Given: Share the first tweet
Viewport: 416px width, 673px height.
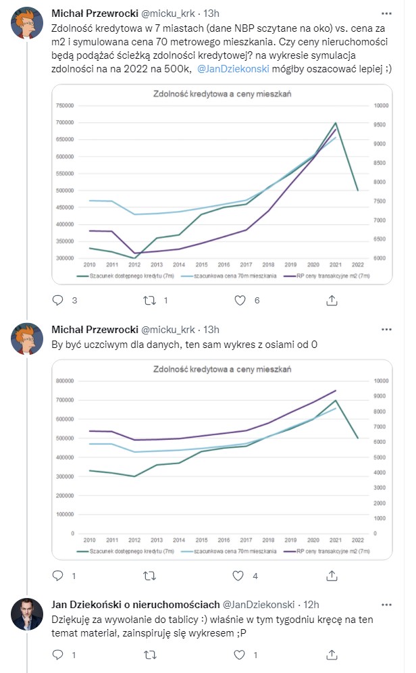Looking at the screenshot, I should (333, 300).
